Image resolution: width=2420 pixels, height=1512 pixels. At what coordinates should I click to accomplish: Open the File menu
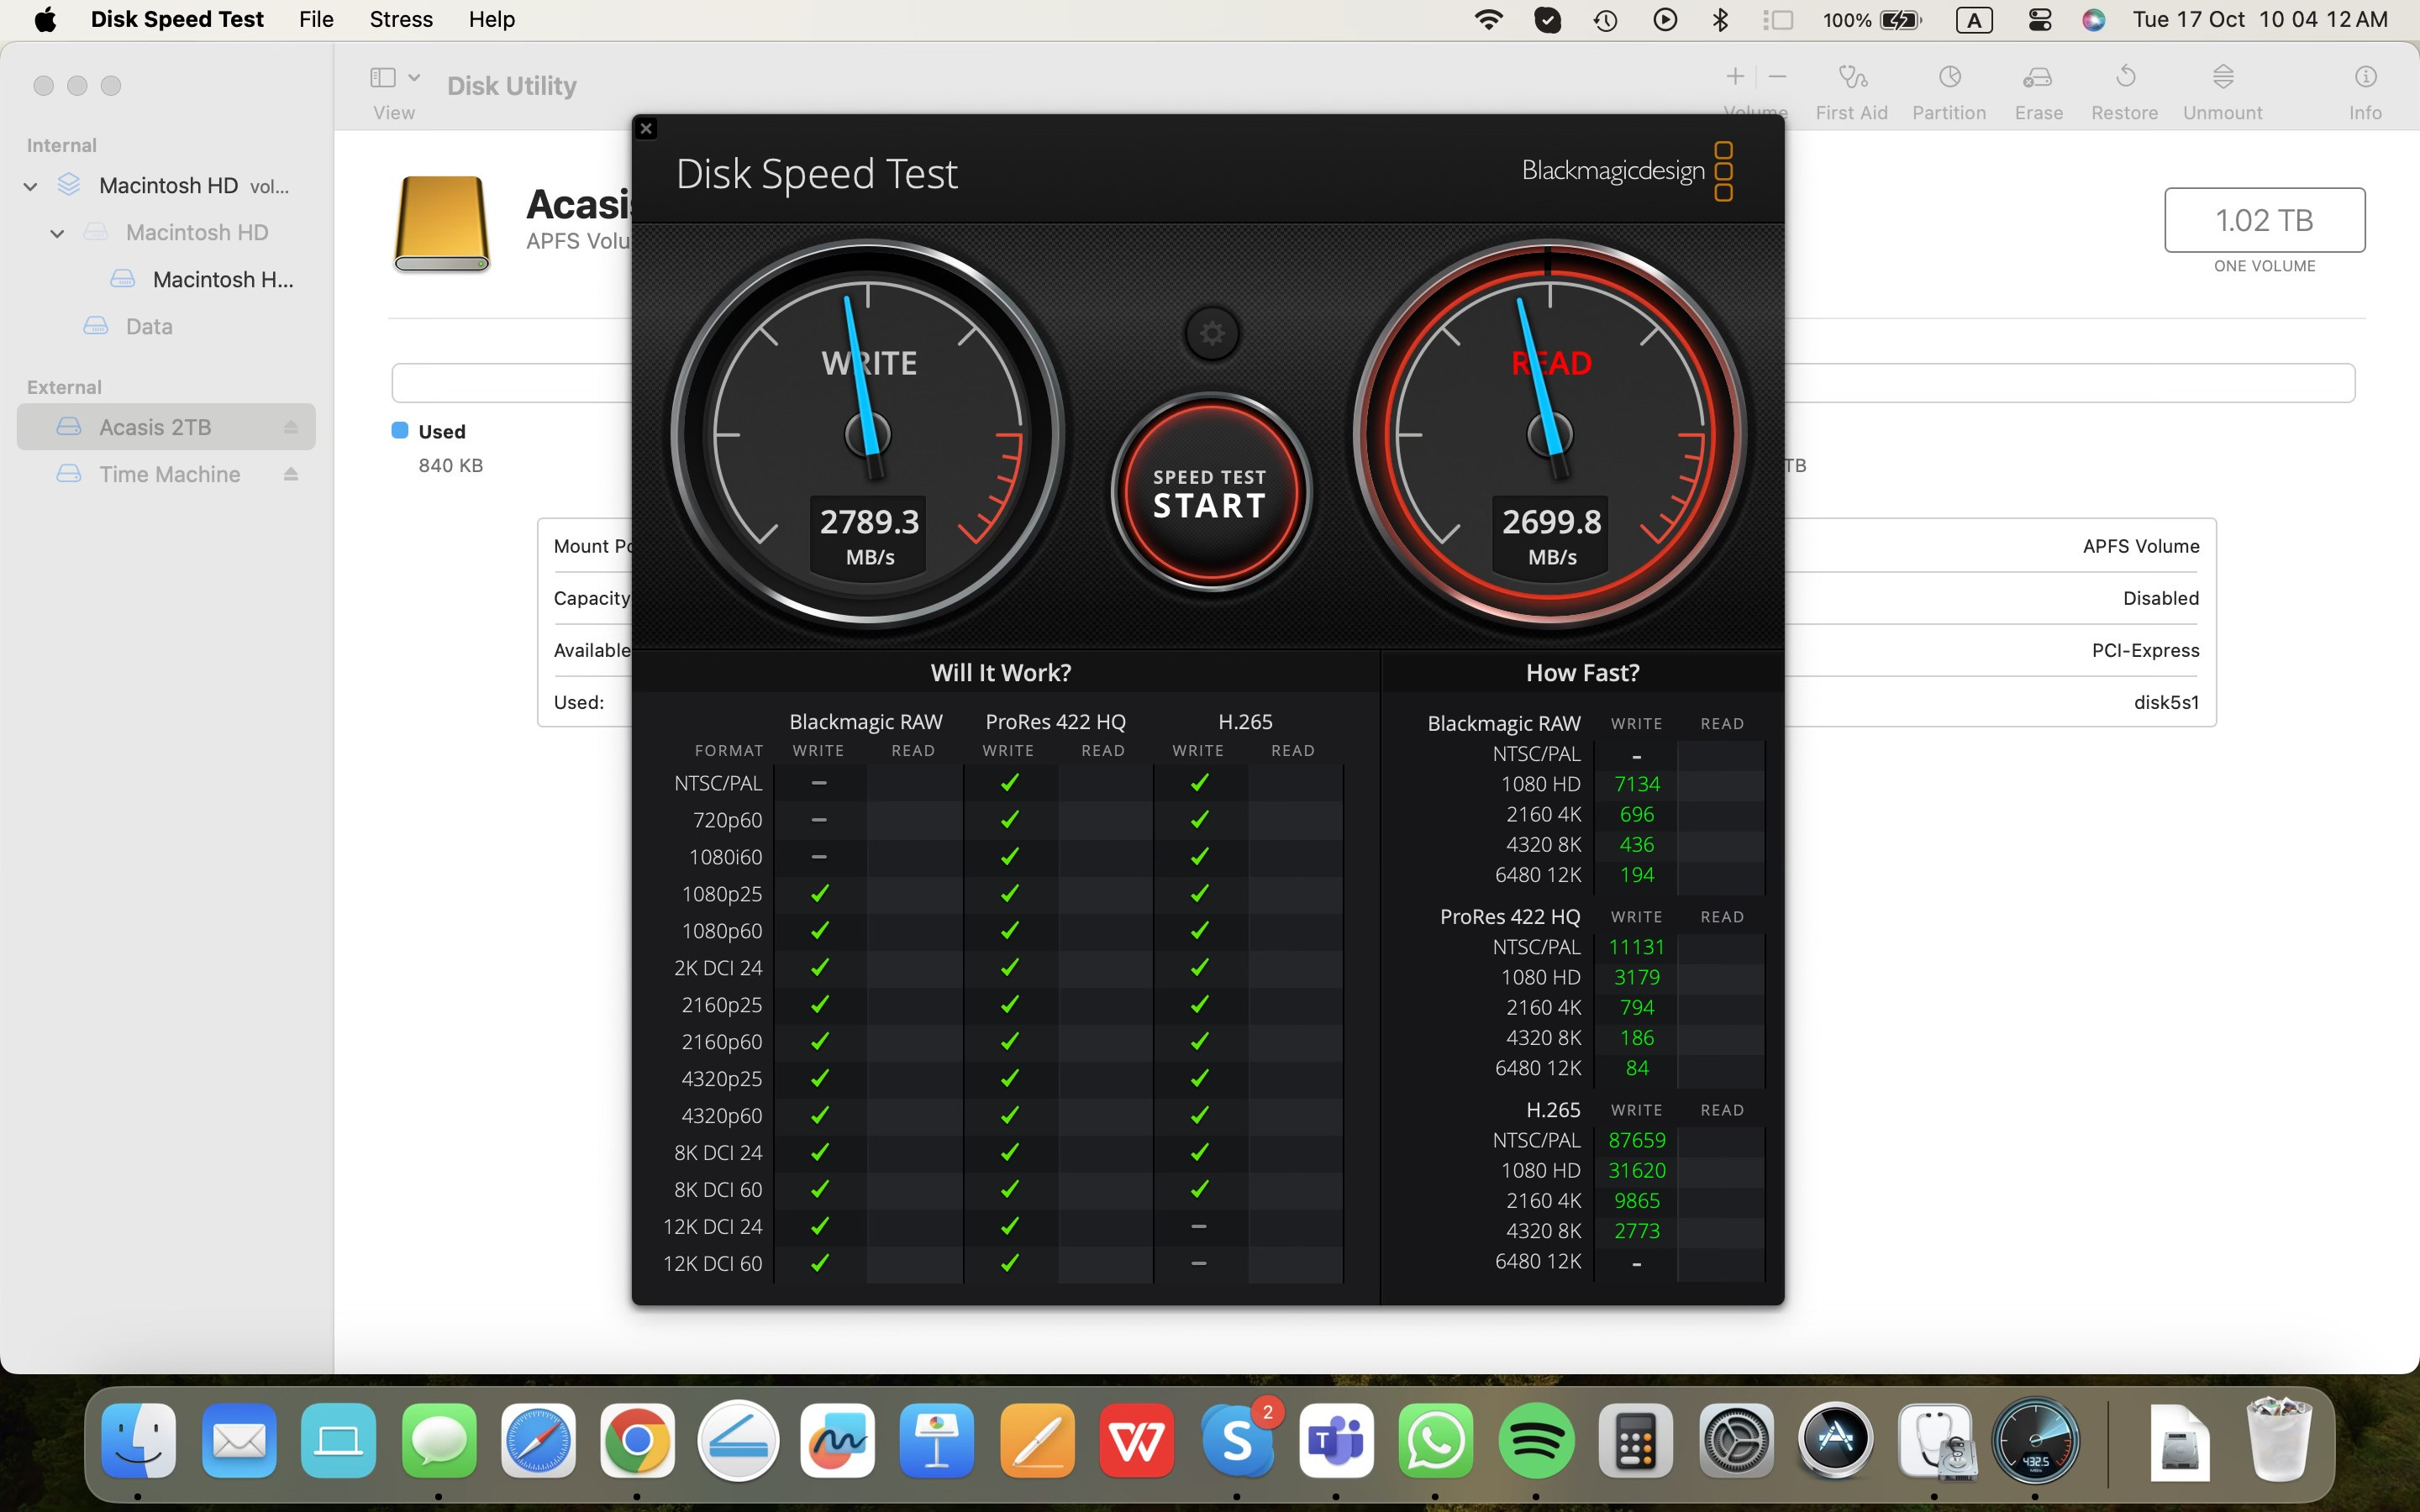(x=316, y=19)
